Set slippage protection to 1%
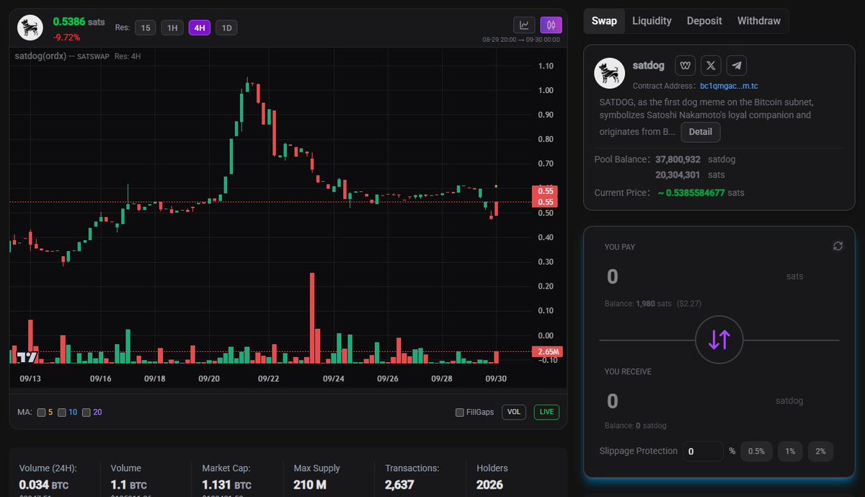The height and width of the screenshot is (497, 865). click(x=790, y=451)
